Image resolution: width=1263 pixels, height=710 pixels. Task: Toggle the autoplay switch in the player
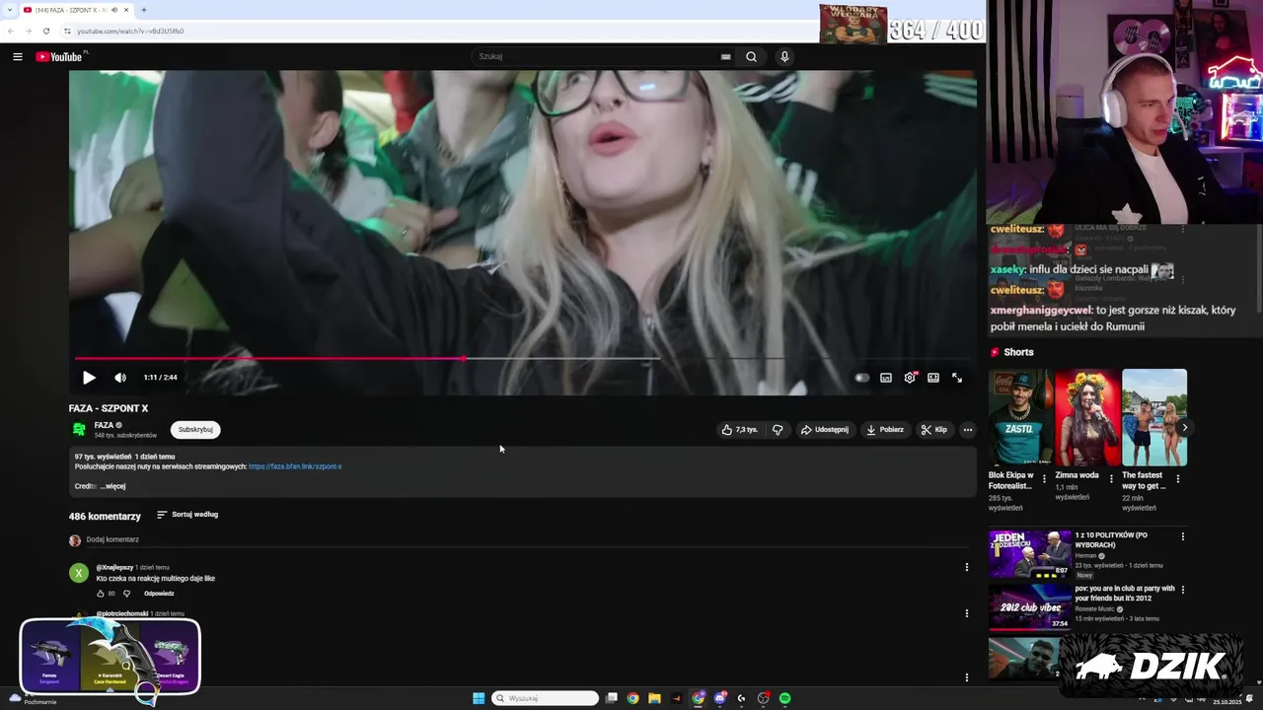(x=861, y=378)
